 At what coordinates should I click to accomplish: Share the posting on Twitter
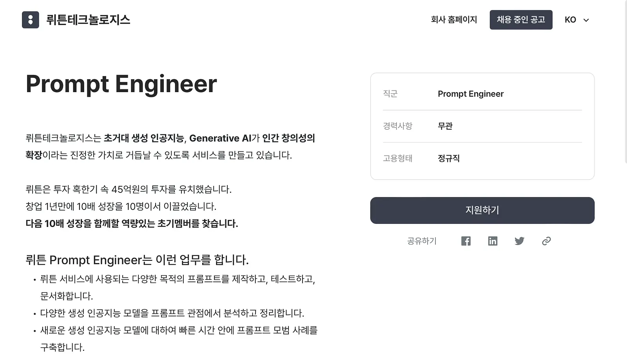[x=519, y=241]
